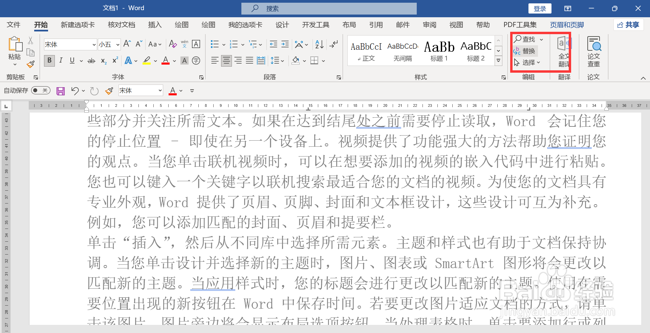Increase font size with grow font icon
Viewport: 650px width, 333px height.
[x=127, y=44]
